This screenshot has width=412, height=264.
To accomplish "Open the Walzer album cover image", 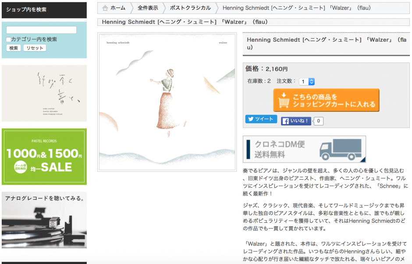I will pyautogui.click(x=167, y=102).
